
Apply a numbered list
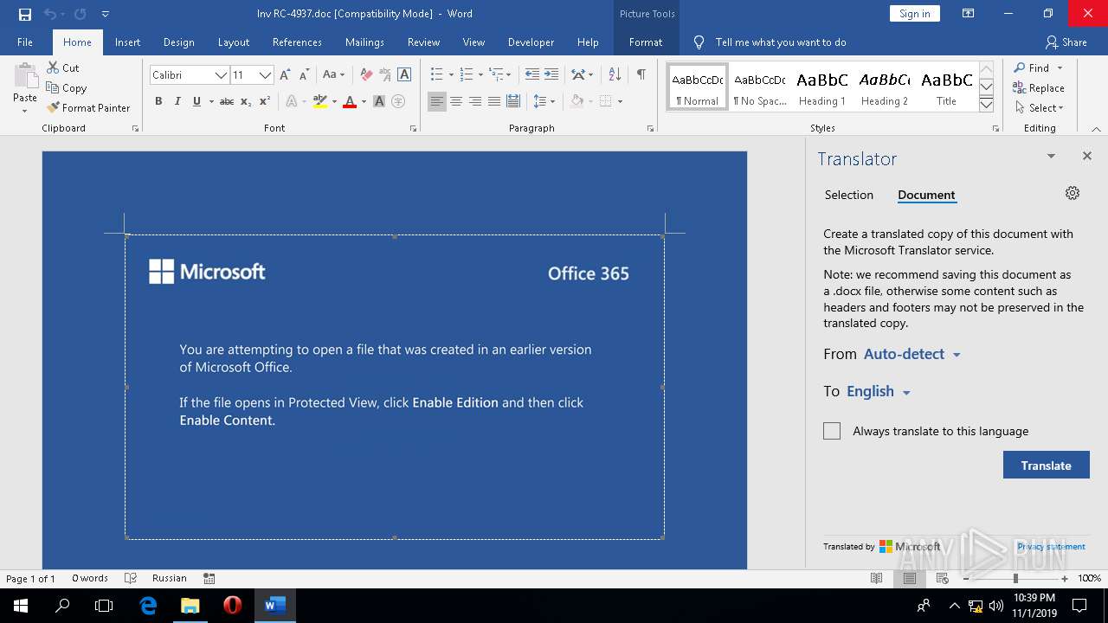tap(466, 75)
